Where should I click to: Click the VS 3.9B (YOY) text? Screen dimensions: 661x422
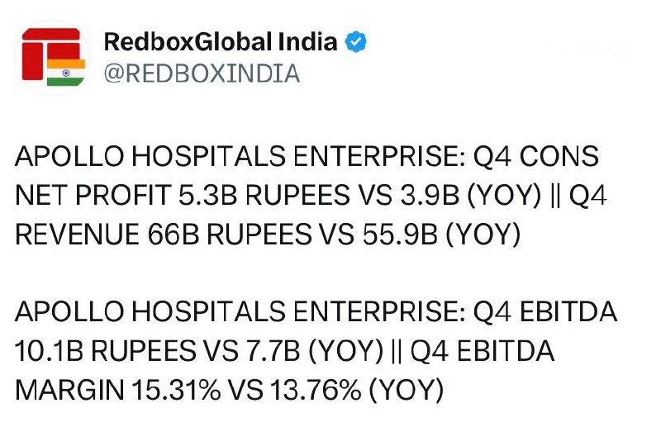pyautogui.click(x=449, y=196)
